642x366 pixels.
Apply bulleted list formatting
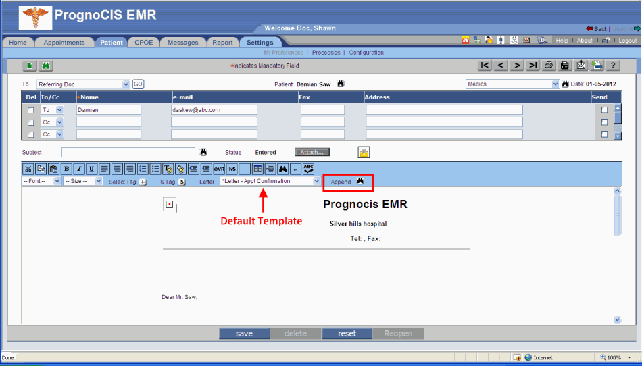(x=155, y=169)
